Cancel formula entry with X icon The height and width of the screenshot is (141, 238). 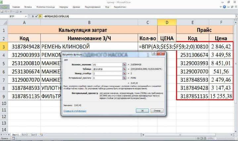pyautogui.click(x=33, y=16)
